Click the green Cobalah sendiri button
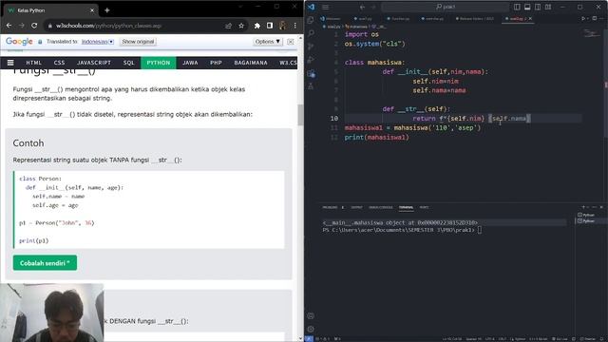 coord(45,263)
